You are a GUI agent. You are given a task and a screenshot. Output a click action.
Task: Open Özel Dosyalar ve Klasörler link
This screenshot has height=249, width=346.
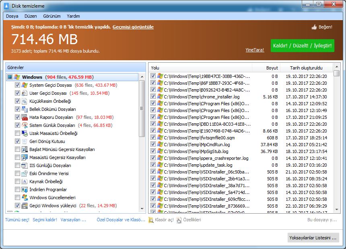click(121, 220)
